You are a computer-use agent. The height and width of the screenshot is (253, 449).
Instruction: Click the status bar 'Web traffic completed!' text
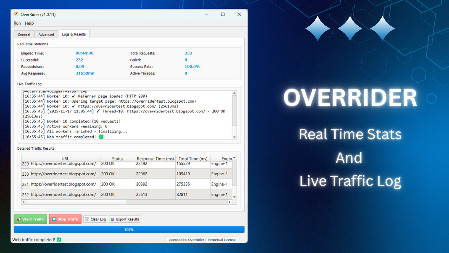pos(34,240)
